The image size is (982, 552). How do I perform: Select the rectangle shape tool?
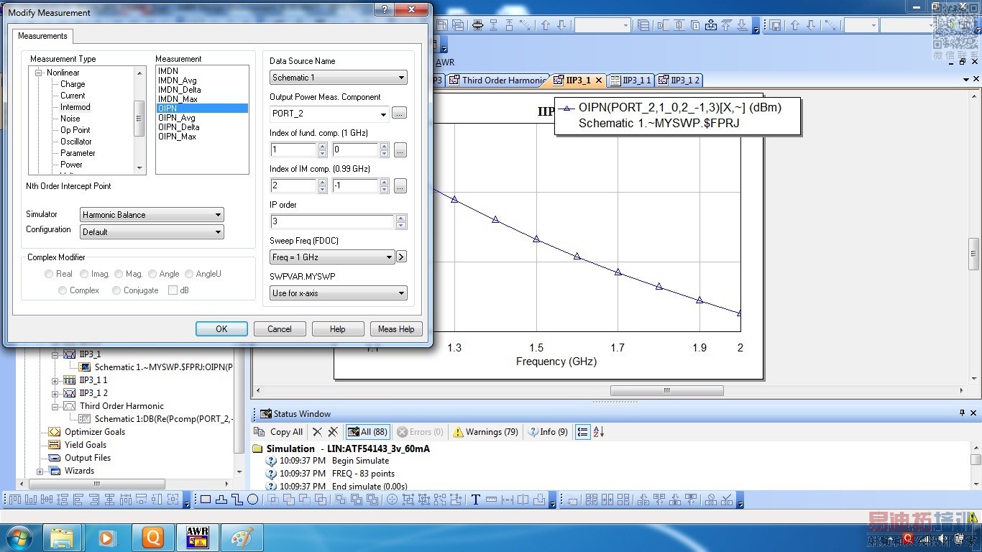click(206, 500)
